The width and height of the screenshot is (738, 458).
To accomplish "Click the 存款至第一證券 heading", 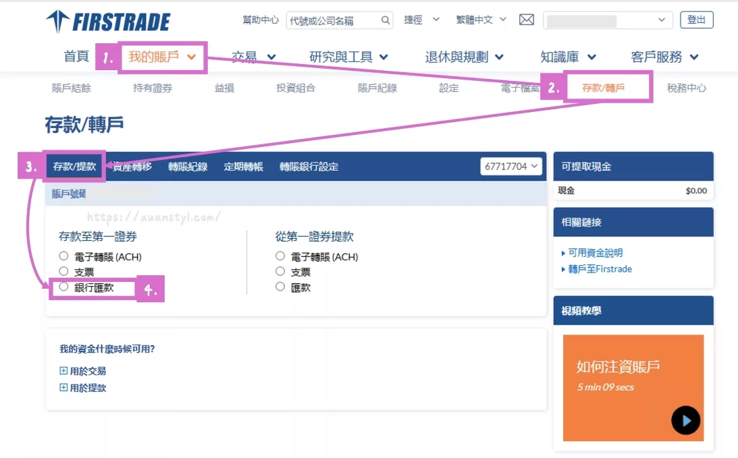I will pyautogui.click(x=98, y=237).
